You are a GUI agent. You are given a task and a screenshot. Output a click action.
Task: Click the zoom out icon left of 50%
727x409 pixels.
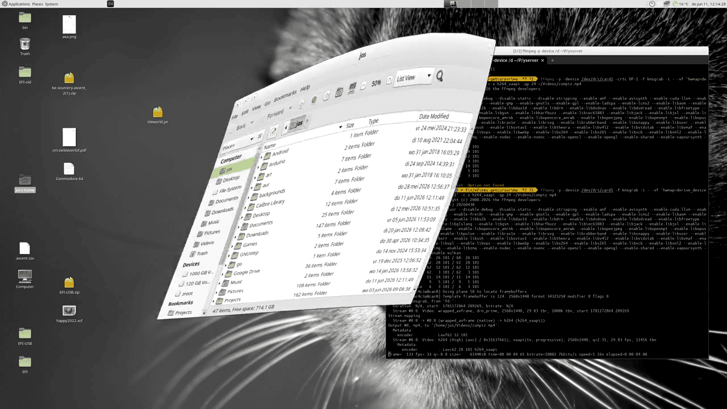pos(363,86)
